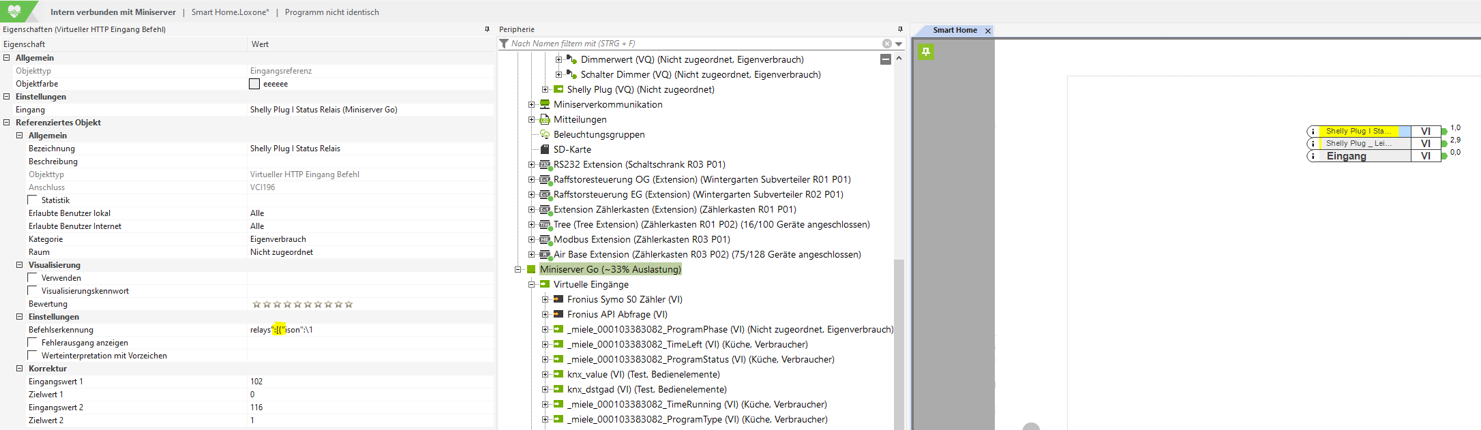Select Extension Zählerkasten tree row

coord(675,209)
